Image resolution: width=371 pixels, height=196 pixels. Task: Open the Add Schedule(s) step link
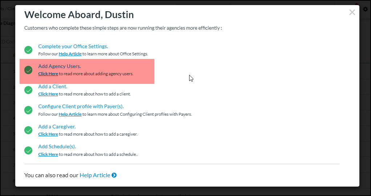pos(57,146)
